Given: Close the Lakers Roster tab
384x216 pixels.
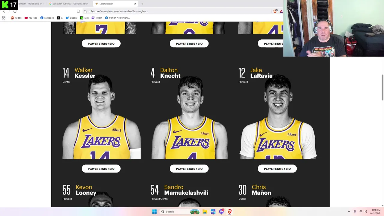Looking at the screenshot, I should [135, 4].
